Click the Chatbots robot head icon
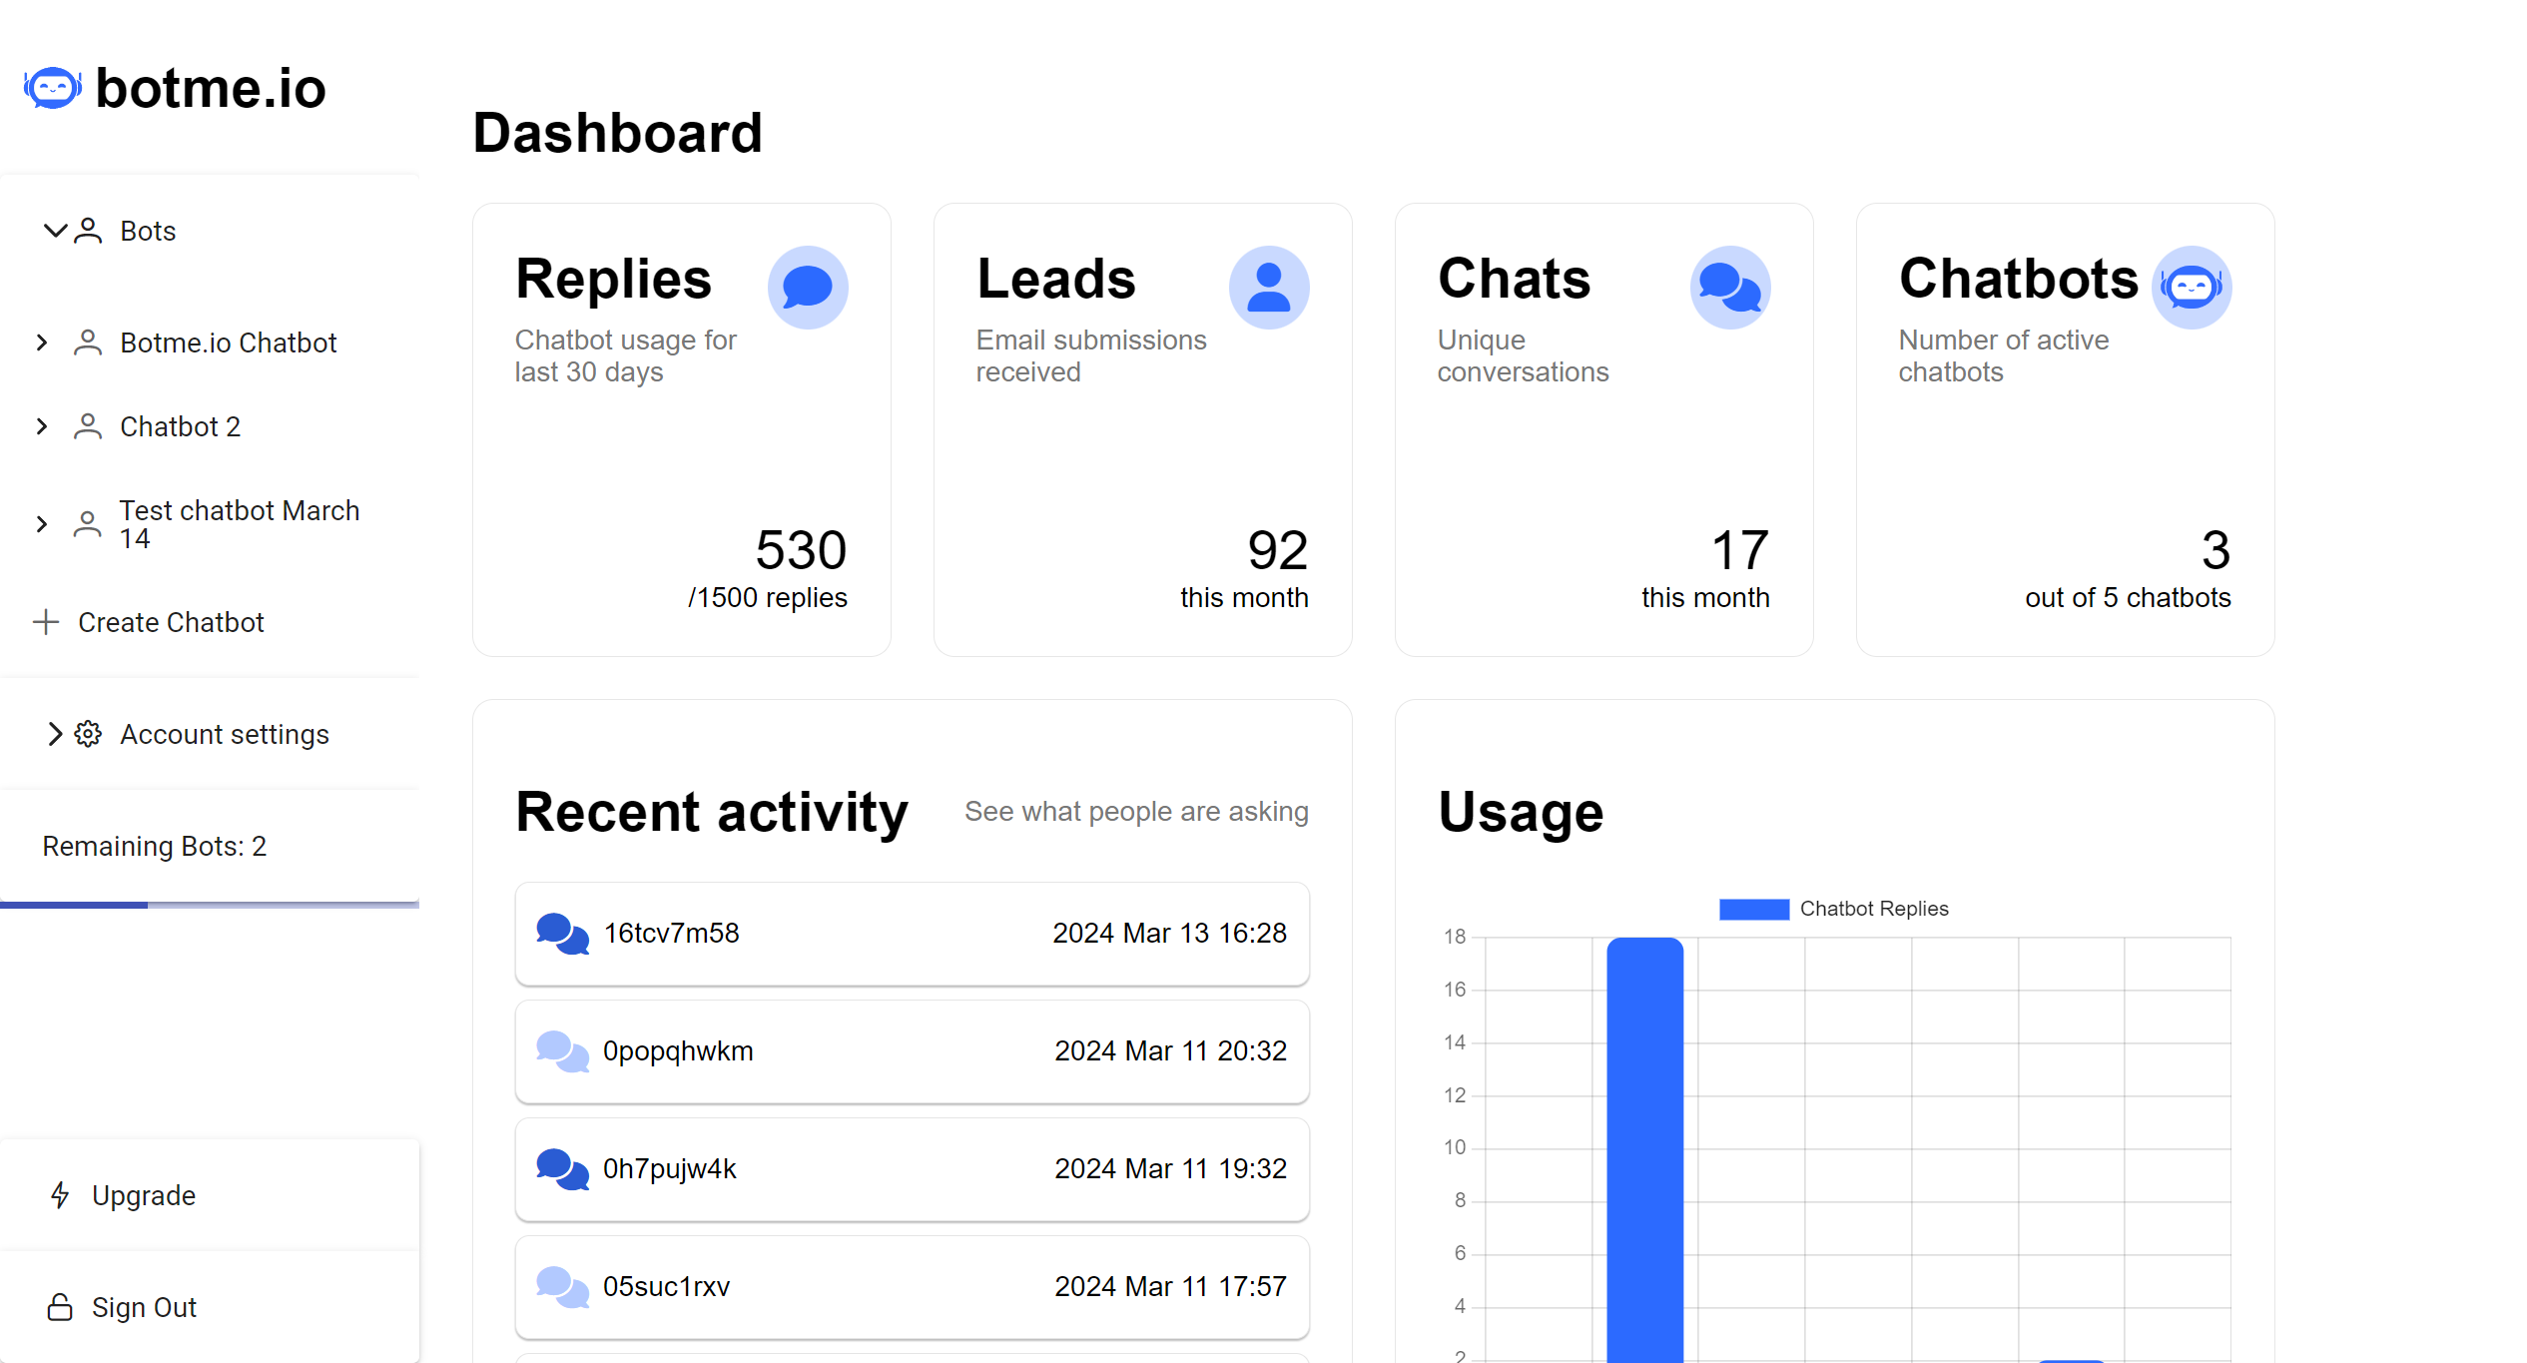The image size is (2527, 1363). [x=2191, y=288]
